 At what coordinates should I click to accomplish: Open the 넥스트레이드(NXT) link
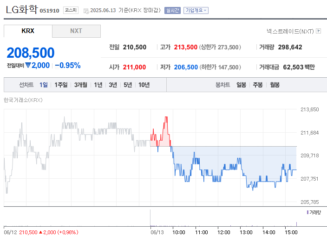click(x=290, y=31)
